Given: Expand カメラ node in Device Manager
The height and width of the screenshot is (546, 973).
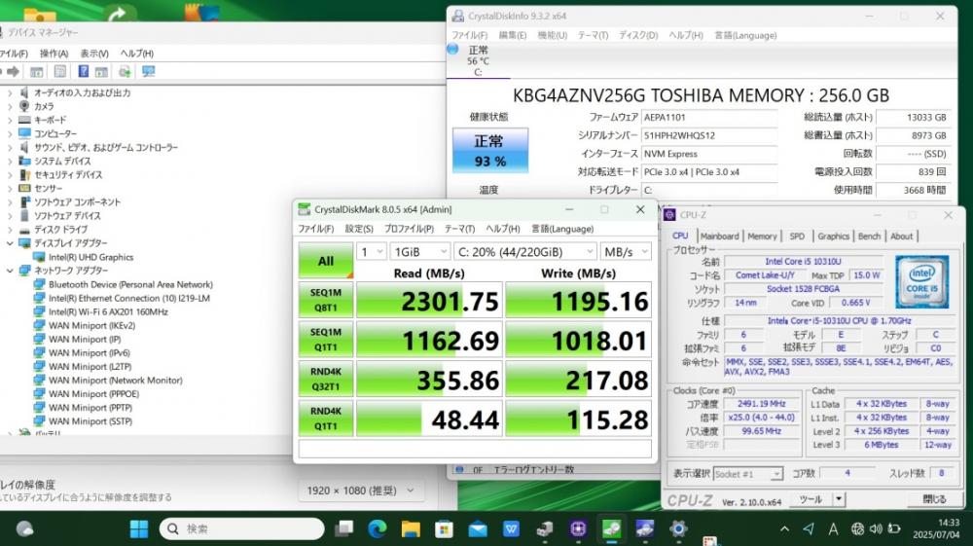Looking at the screenshot, I should click(10, 107).
